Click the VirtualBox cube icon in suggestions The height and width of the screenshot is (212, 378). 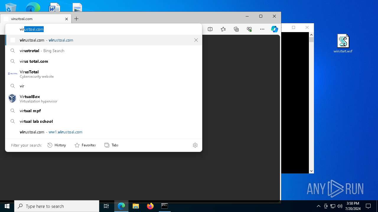(12, 98)
